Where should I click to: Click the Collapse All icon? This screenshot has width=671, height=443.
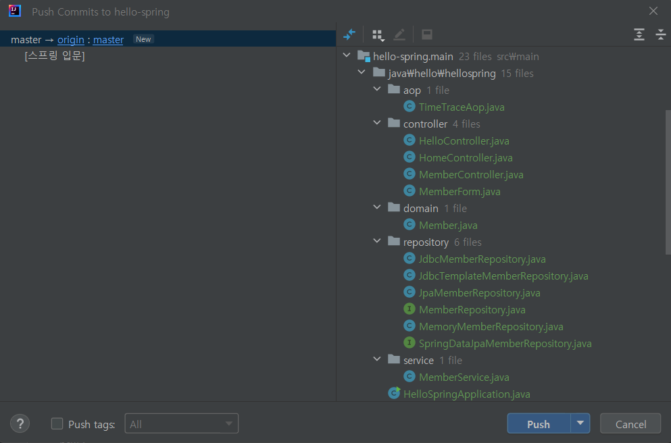coord(660,34)
